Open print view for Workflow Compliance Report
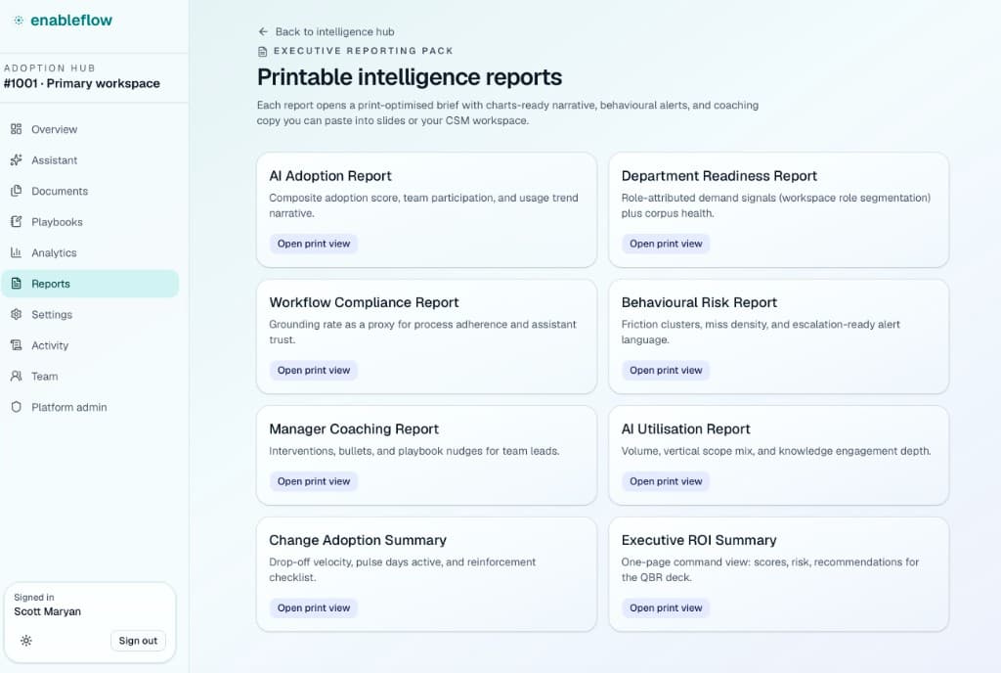This screenshot has height=673, width=1001. tap(314, 370)
